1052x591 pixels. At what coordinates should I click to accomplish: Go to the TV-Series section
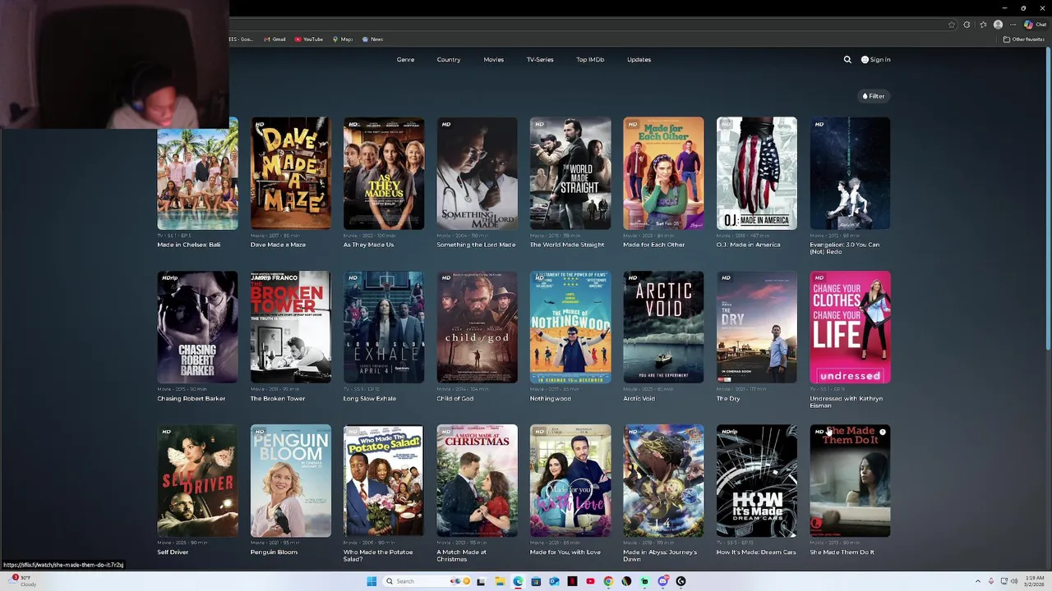540,60
